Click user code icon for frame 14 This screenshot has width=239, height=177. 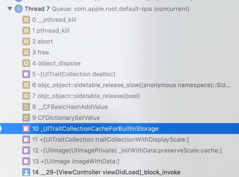26,172
